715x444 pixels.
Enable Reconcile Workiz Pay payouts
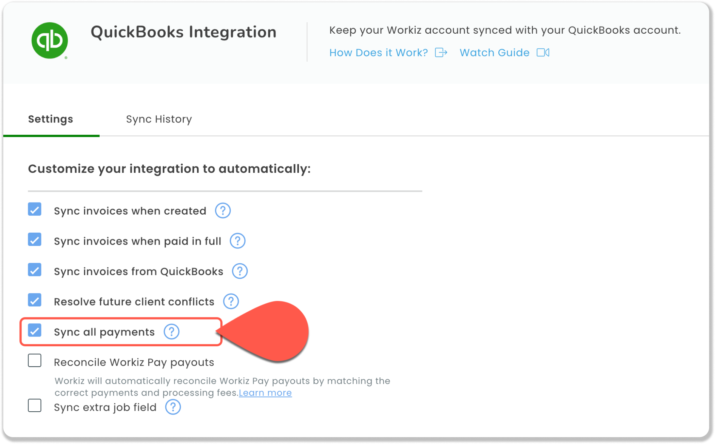(35, 361)
